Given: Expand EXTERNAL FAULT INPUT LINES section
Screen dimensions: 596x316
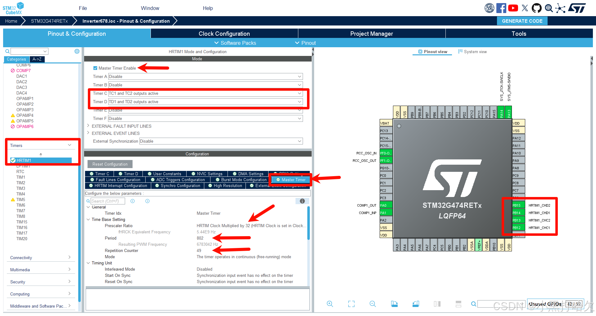Looking at the screenshot, I should tap(88, 126).
